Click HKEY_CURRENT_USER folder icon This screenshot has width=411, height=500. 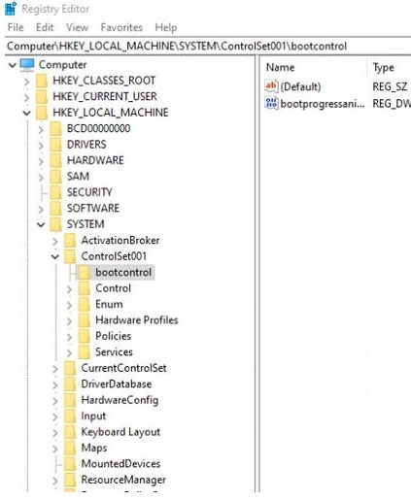(42, 96)
